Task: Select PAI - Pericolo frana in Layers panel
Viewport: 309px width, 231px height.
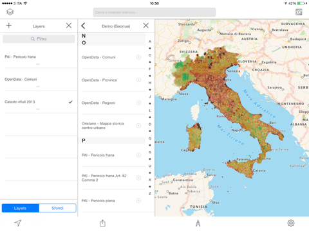Action: [x=39, y=57]
